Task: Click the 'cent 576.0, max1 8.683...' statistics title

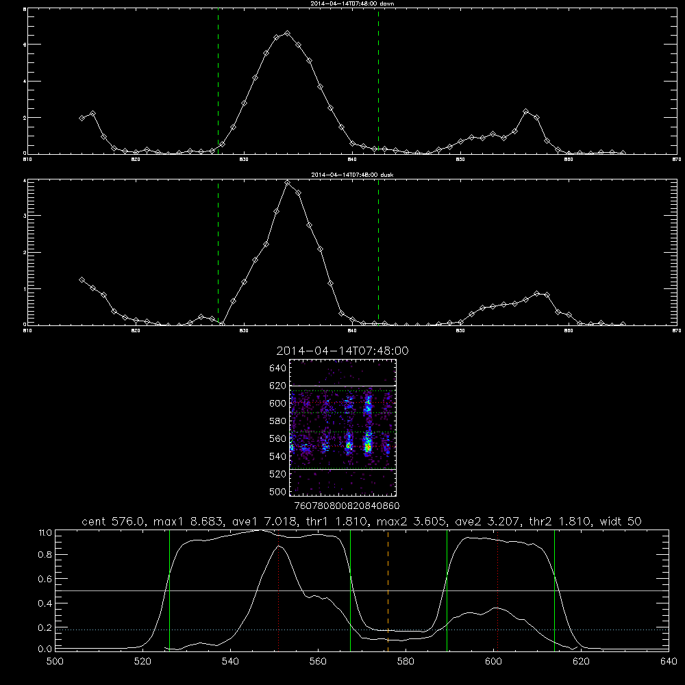Action: [362, 521]
